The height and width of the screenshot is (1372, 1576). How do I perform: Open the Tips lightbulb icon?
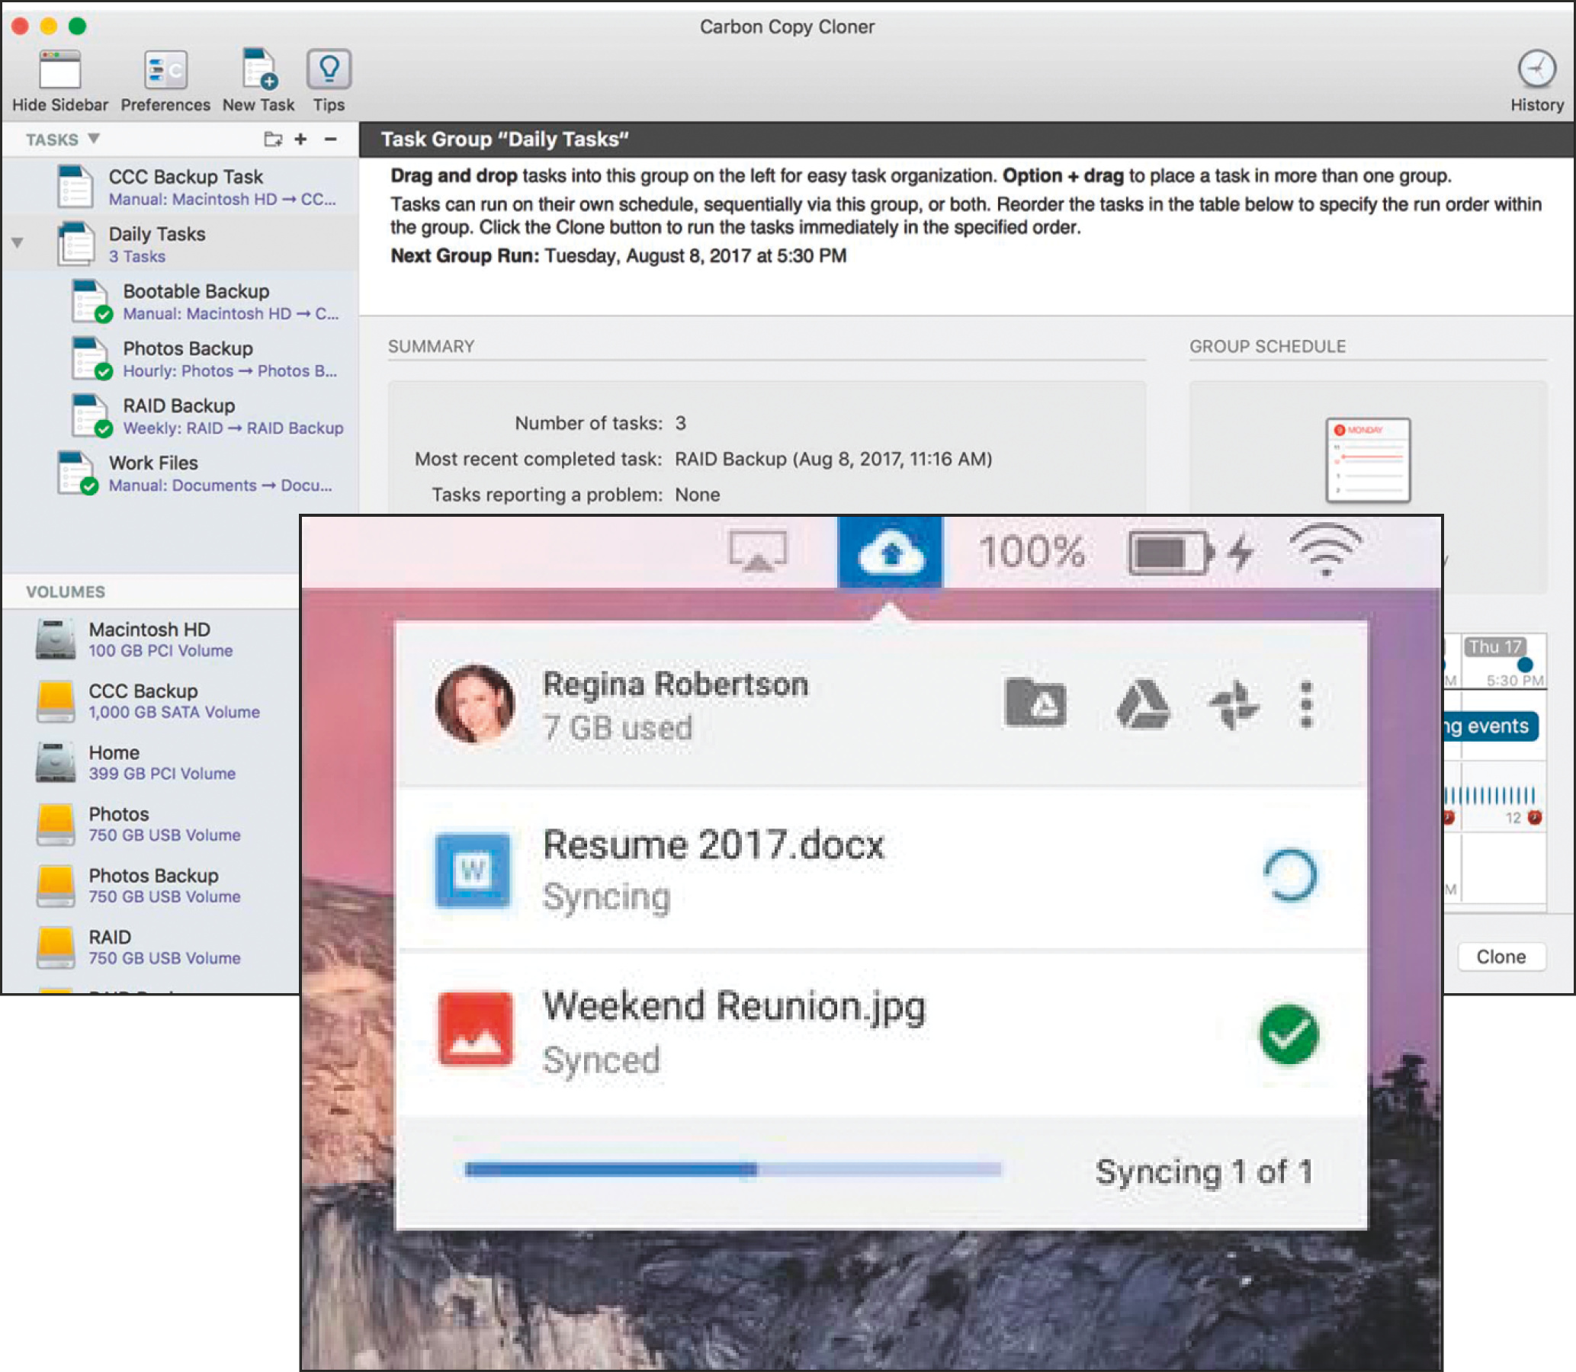pyautogui.click(x=329, y=70)
